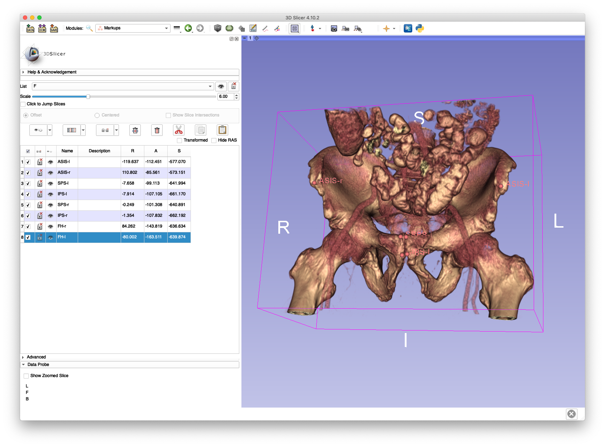605x447 pixels.
Task: Expand the Advanced section
Action: pos(130,357)
